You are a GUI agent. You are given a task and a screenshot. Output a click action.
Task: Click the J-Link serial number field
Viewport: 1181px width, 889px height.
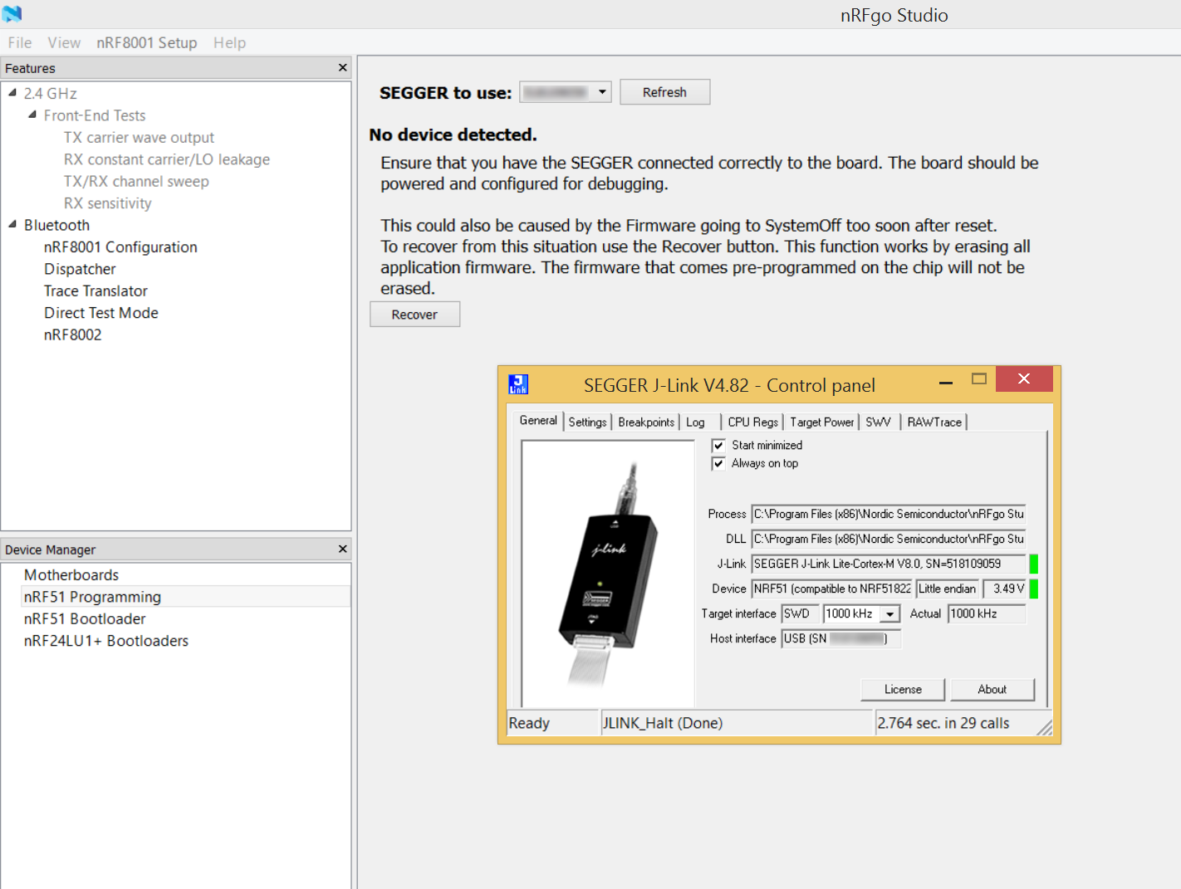point(889,564)
